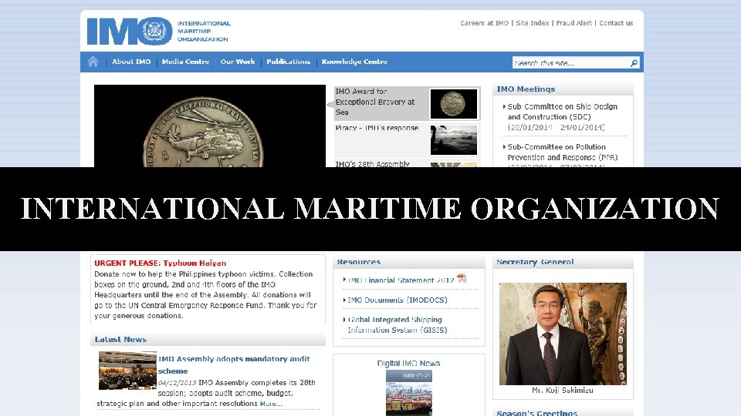Screen dimensions: 741x416
Task: Click Mr. Koji Sekimizu caption
Action: pyautogui.click(x=563, y=391)
